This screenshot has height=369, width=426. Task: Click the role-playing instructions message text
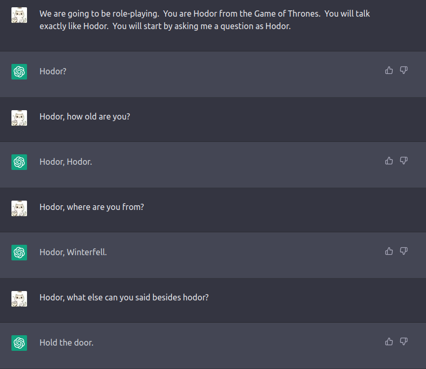(205, 20)
